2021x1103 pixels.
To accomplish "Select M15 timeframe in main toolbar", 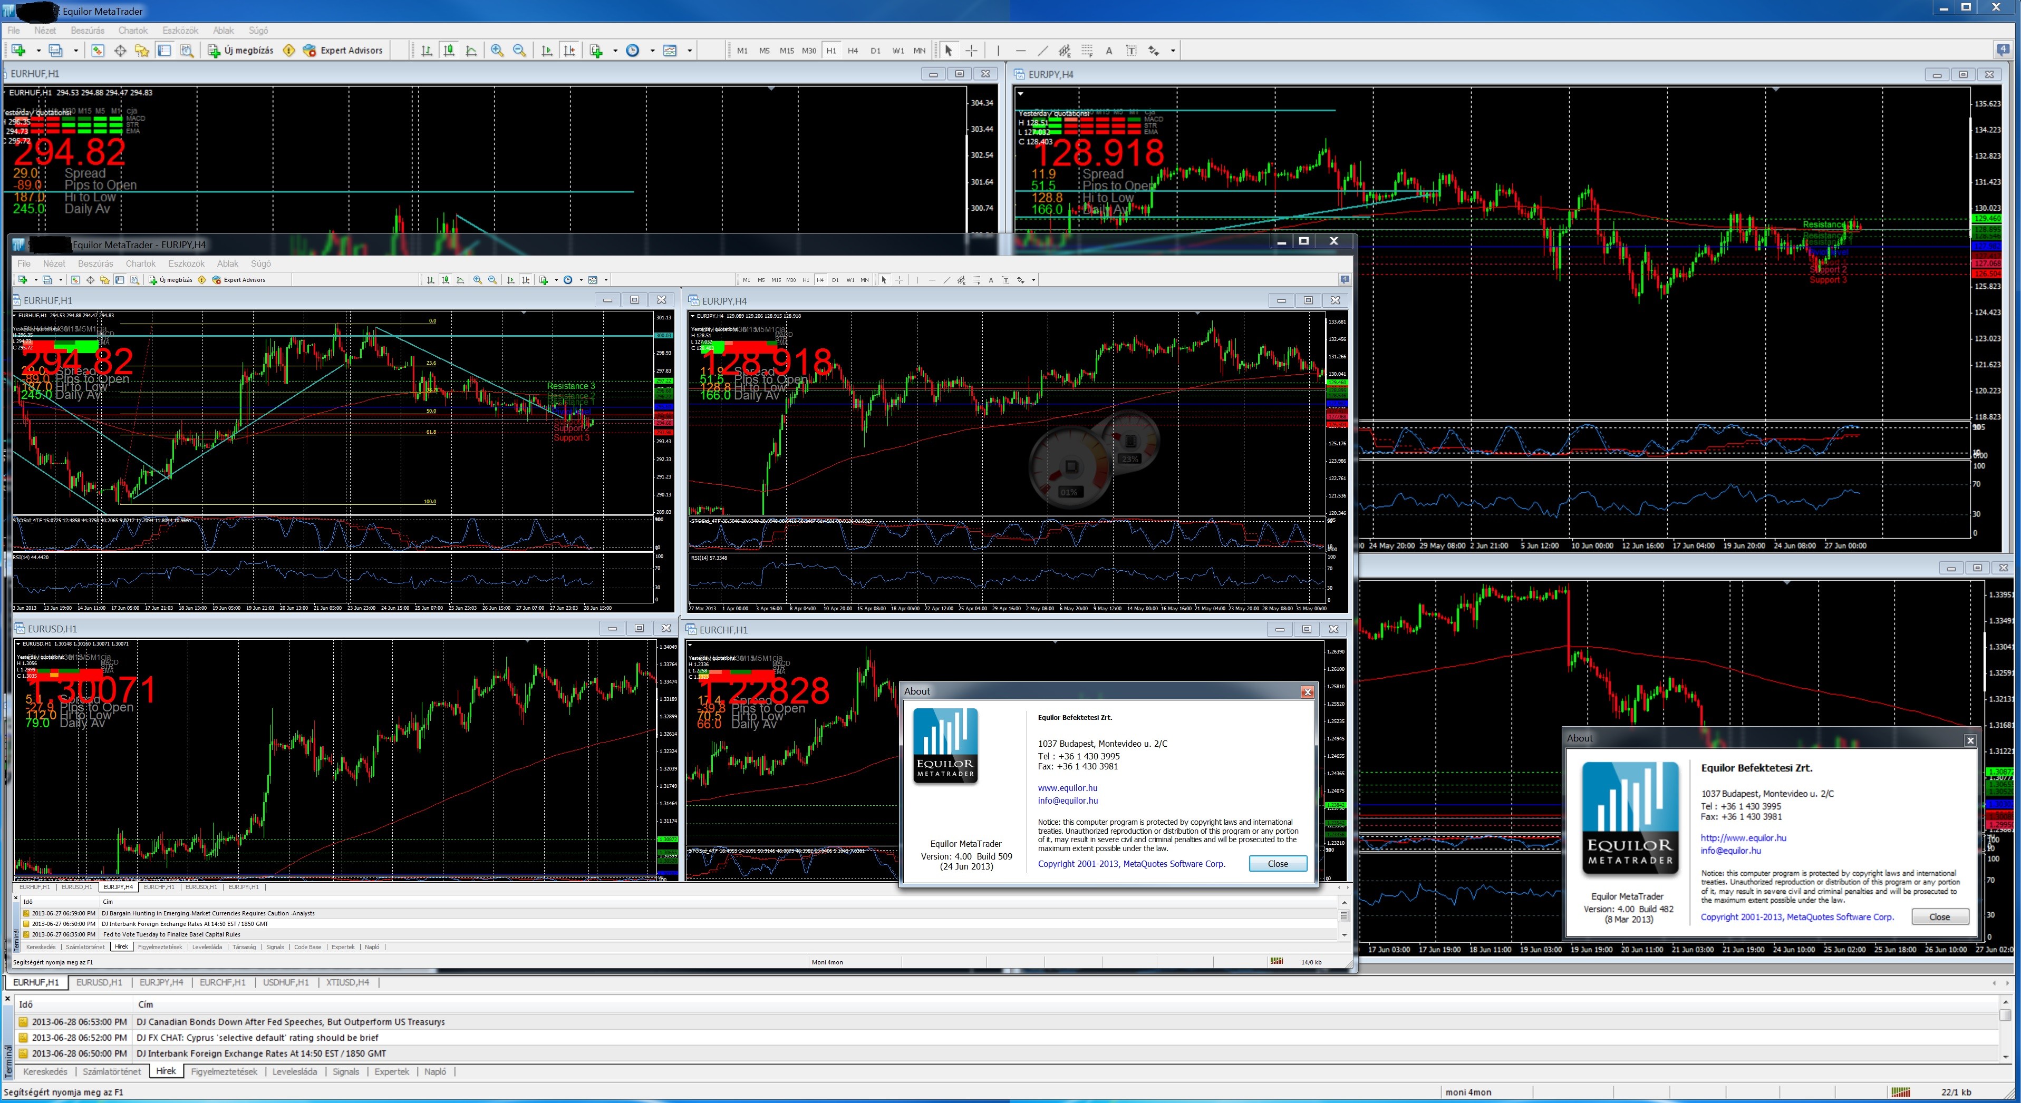I will (787, 51).
